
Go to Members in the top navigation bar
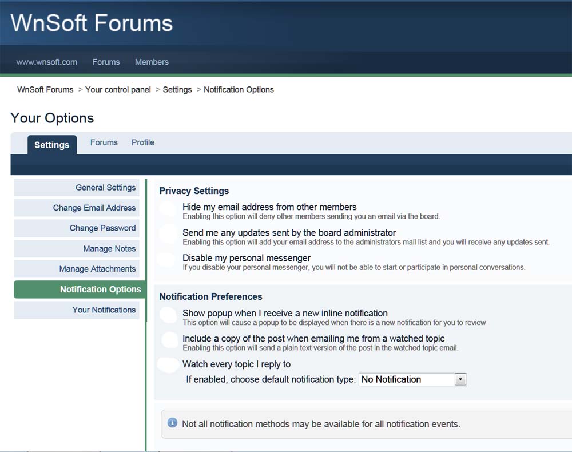pos(152,62)
